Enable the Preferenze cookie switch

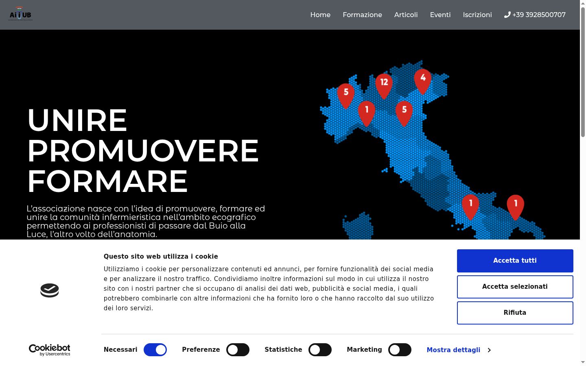238,350
